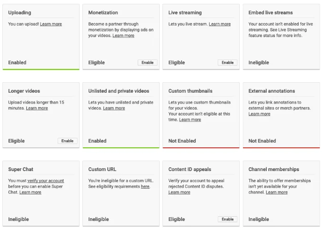Select the Embed live streams card title
This screenshot has width=324, height=230.
(271, 13)
